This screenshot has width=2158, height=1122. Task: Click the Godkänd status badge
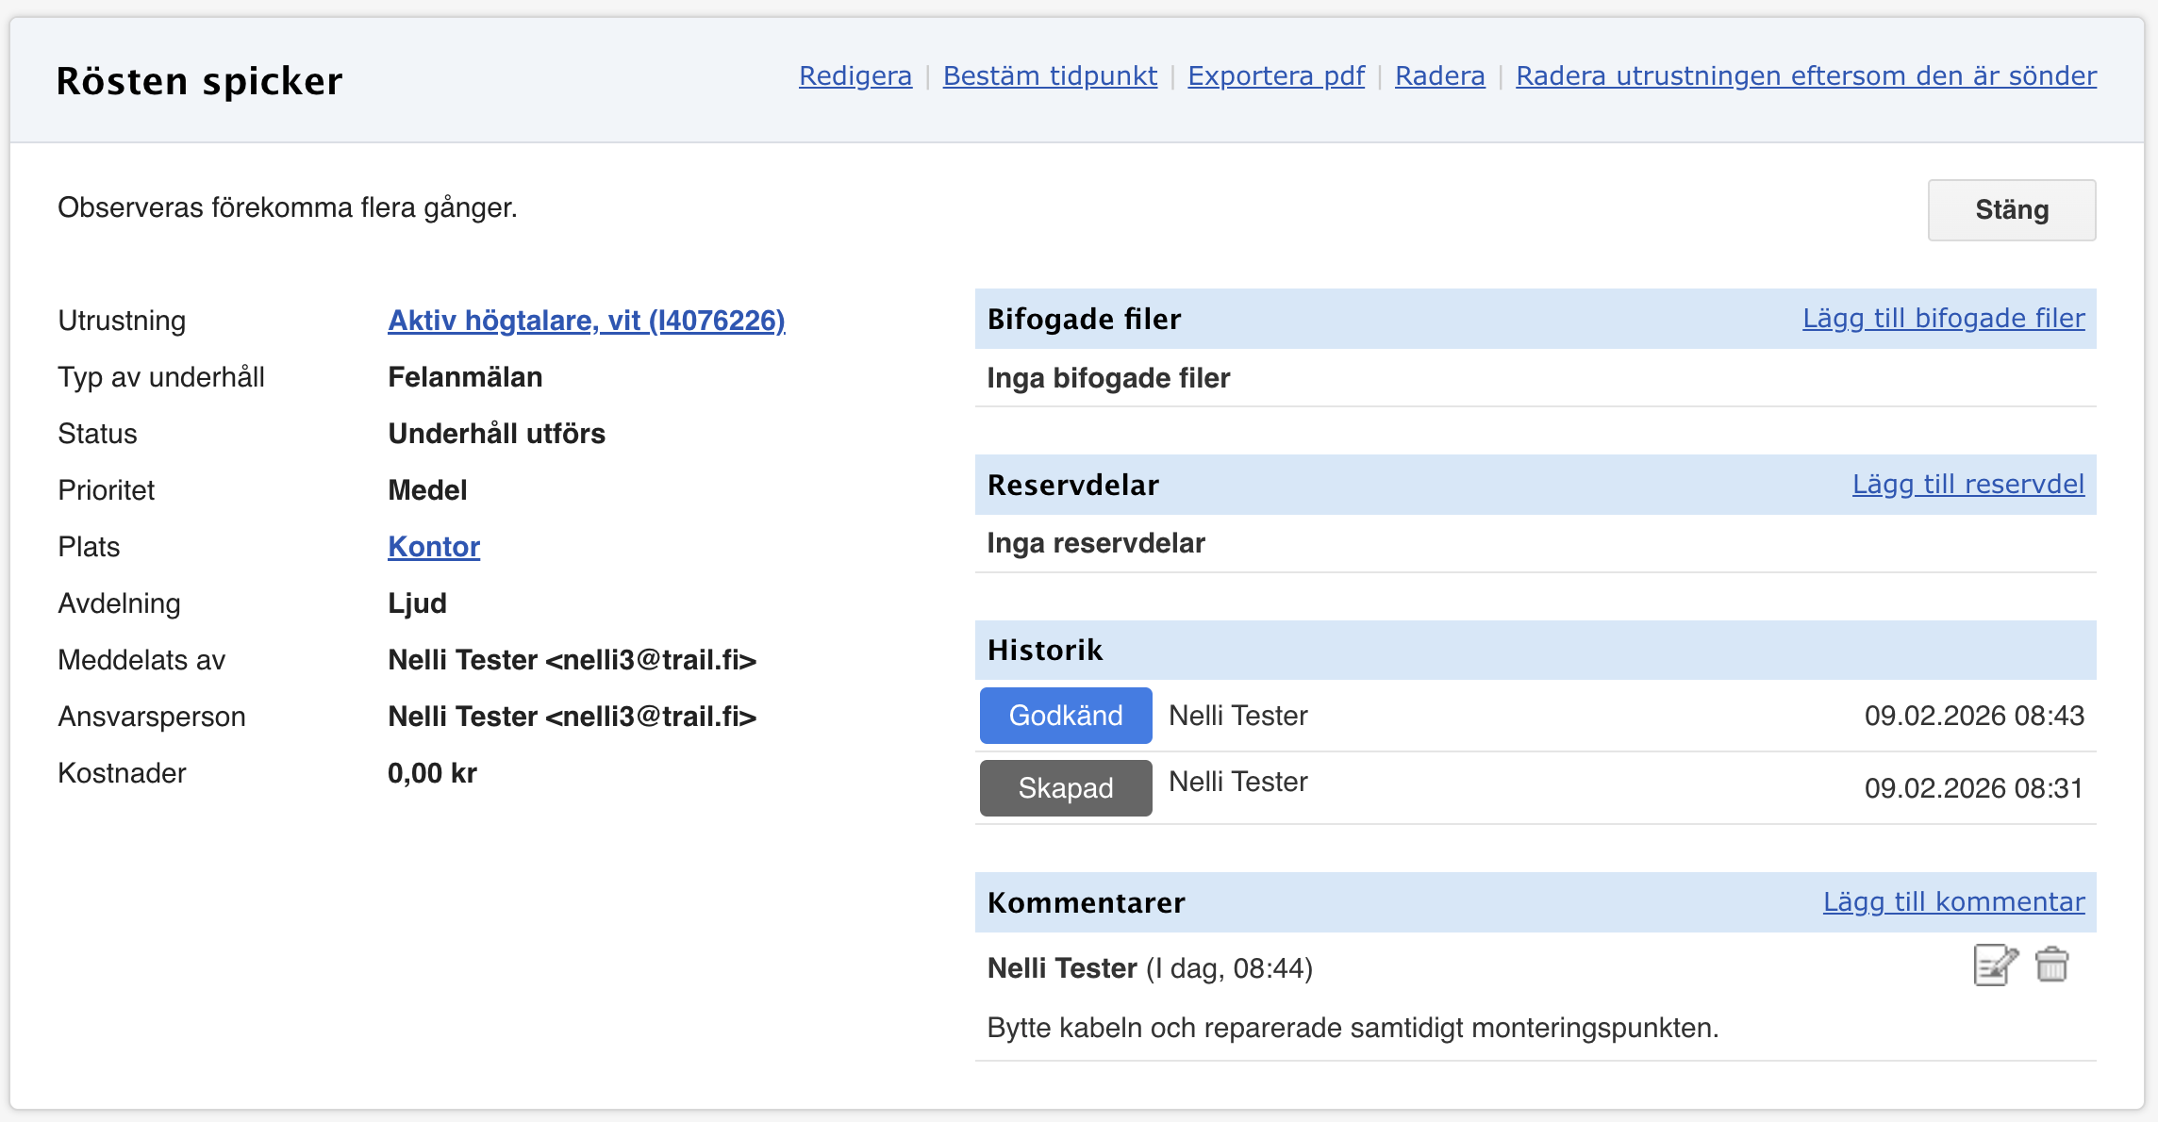[x=1066, y=716]
